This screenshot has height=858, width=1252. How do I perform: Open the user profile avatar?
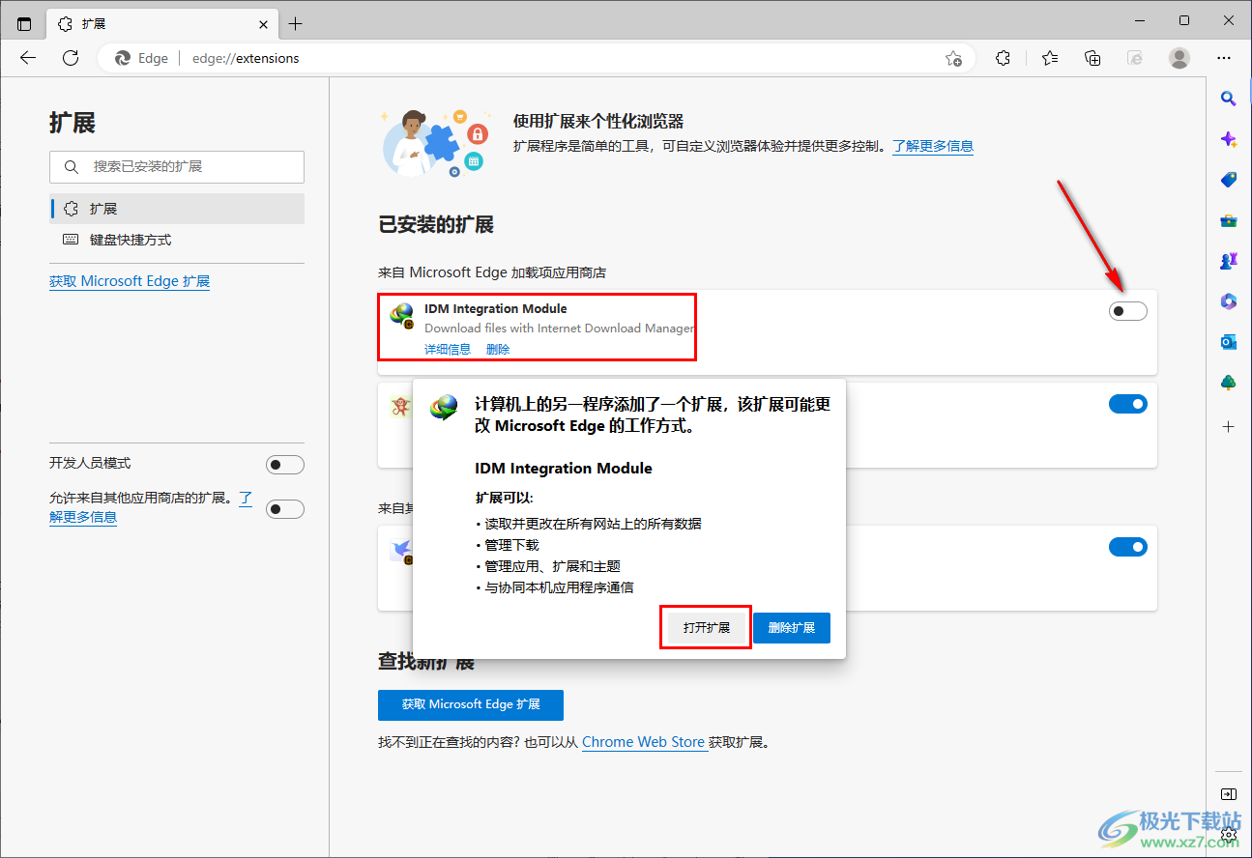(x=1179, y=58)
